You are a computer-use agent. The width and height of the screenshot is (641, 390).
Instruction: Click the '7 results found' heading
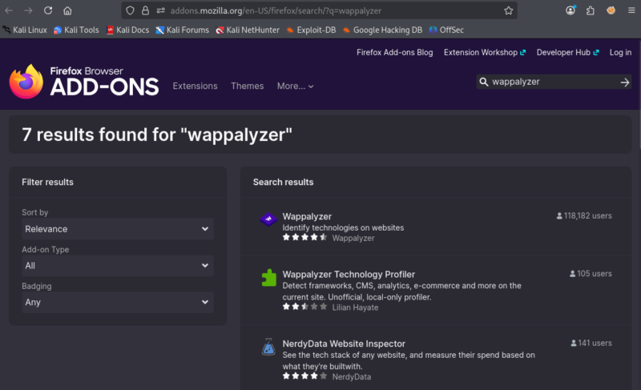coord(157,135)
